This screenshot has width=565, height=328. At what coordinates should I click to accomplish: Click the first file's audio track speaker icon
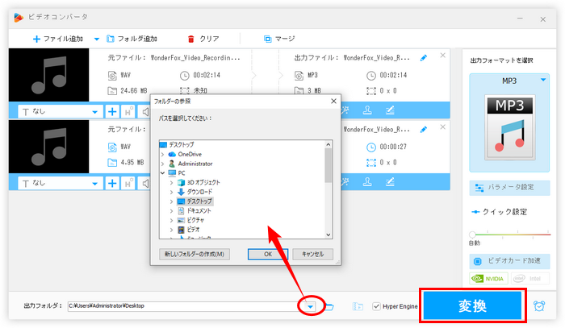tap(144, 112)
